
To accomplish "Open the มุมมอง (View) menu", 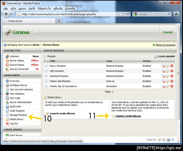I will click(22, 9).
